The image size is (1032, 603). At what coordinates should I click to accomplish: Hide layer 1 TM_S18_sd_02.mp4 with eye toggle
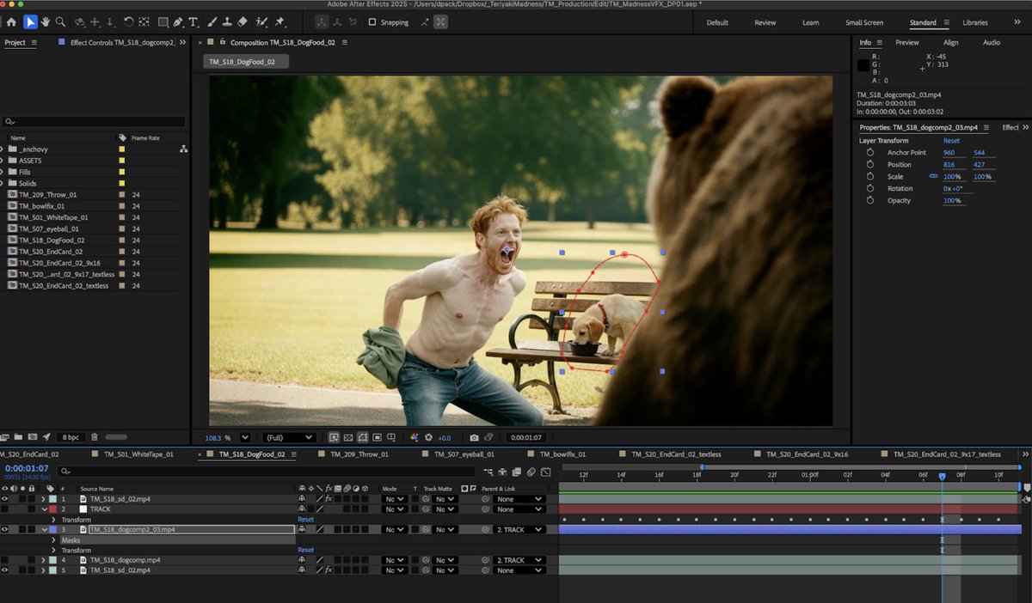5,499
